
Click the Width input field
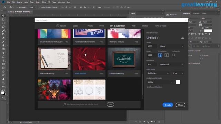(152, 46)
